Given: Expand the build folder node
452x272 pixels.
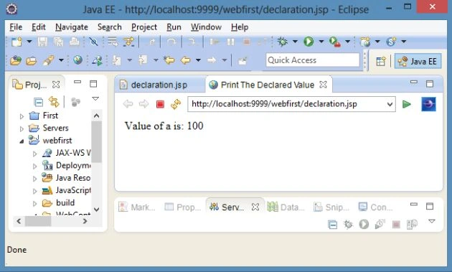Looking at the screenshot, I should click(x=34, y=203).
